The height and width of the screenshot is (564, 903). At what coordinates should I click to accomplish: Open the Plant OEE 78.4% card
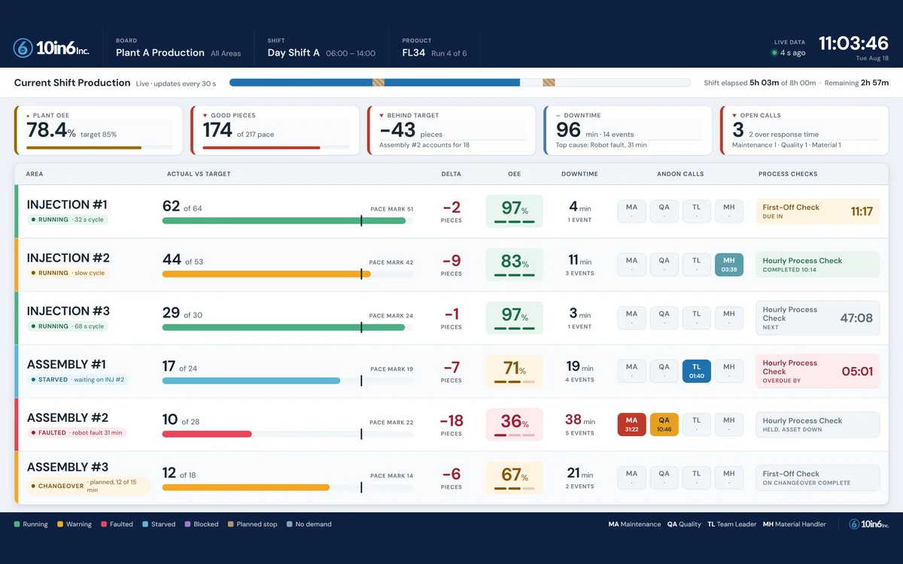point(99,131)
